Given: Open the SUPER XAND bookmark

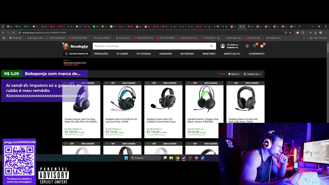Looking at the screenshot, I should (78, 38).
